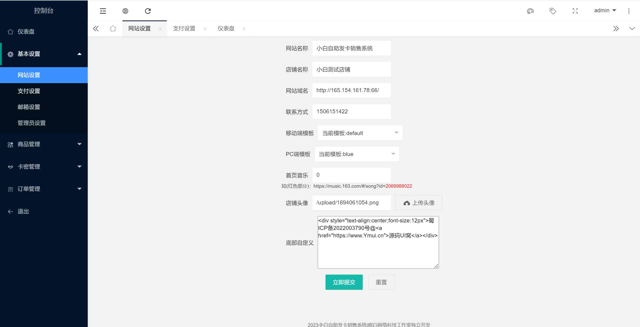
Task: Collapse sidebar with the menu fold icon
Action: click(103, 11)
